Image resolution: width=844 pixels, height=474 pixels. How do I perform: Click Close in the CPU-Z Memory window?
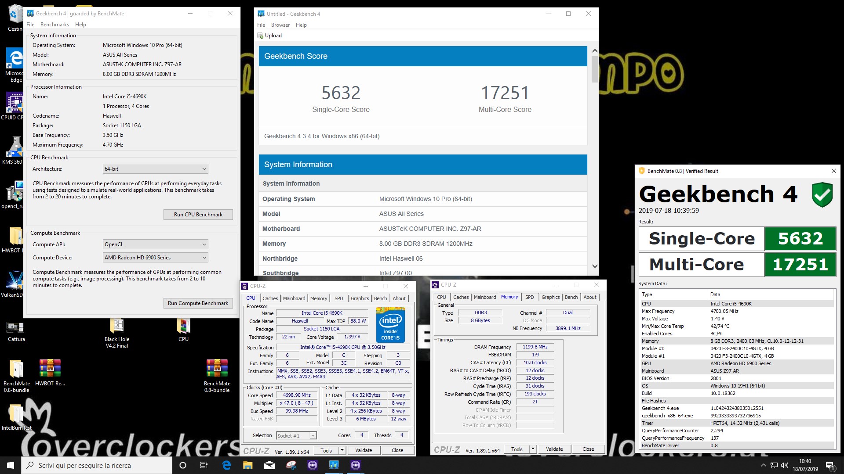click(x=588, y=449)
